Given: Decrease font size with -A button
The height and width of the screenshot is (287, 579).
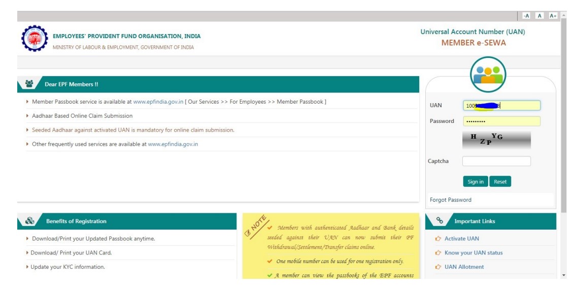Looking at the screenshot, I should click(x=526, y=16).
